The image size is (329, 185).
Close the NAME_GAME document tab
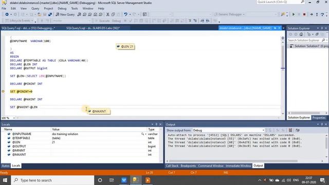coord(279,28)
